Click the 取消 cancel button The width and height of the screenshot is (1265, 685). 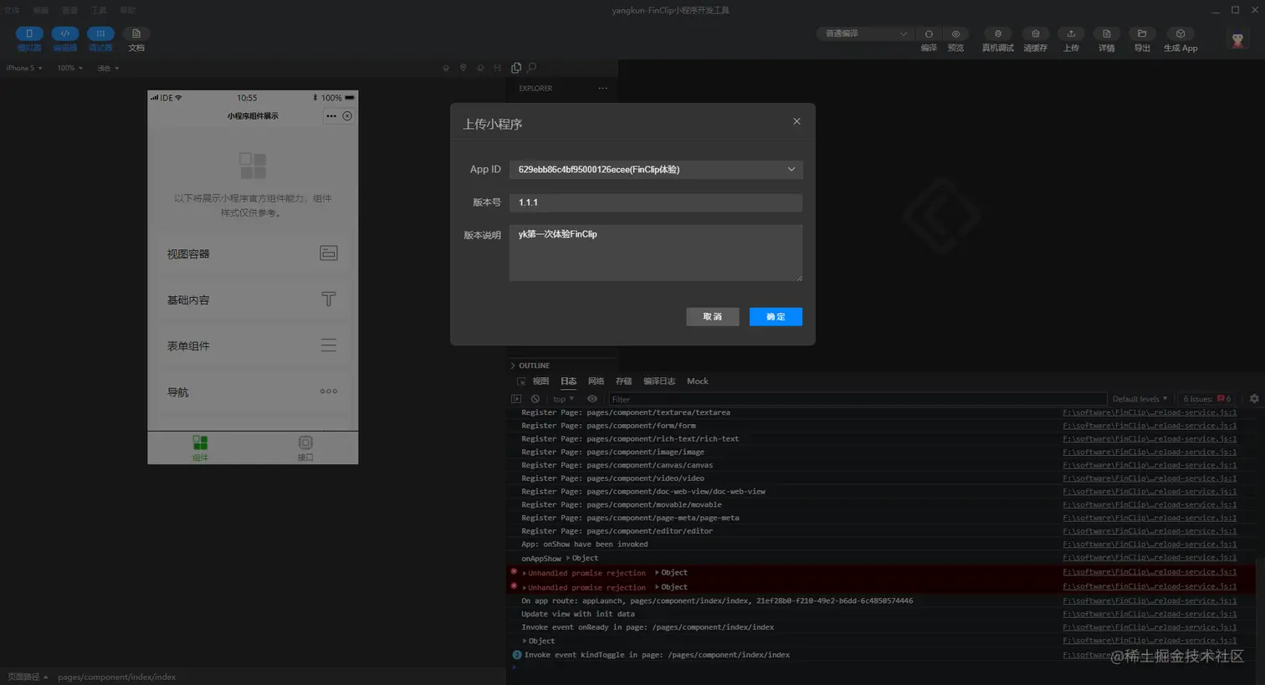[x=713, y=317]
